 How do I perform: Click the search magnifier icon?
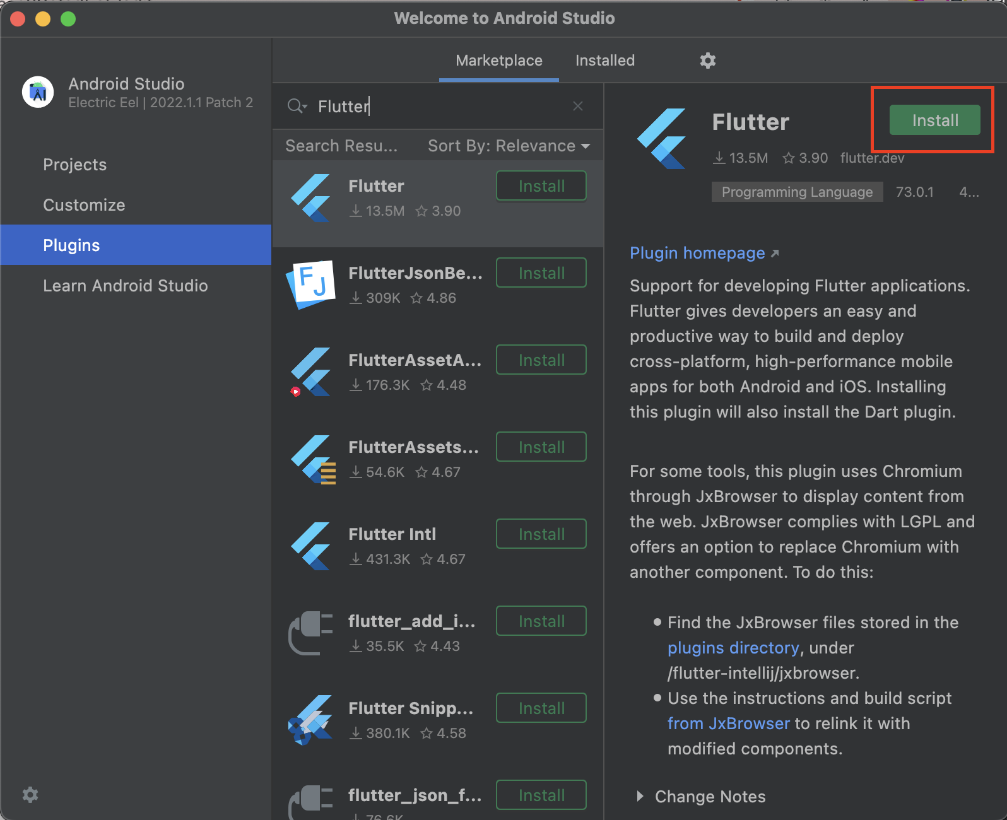[x=296, y=106]
